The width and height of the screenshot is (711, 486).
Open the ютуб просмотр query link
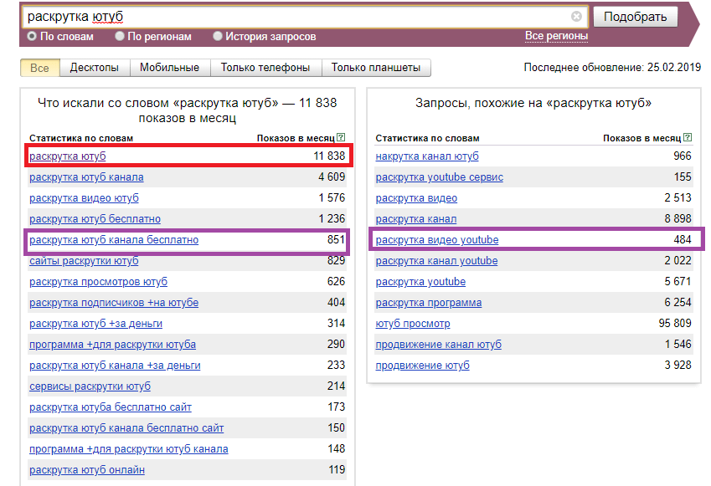(x=413, y=324)
